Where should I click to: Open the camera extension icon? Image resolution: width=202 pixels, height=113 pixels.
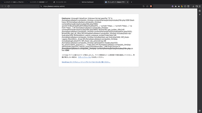point(176,6)
